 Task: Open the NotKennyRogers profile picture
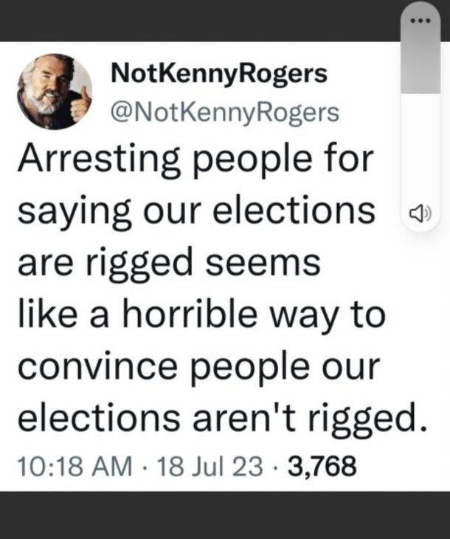[54, 92]
